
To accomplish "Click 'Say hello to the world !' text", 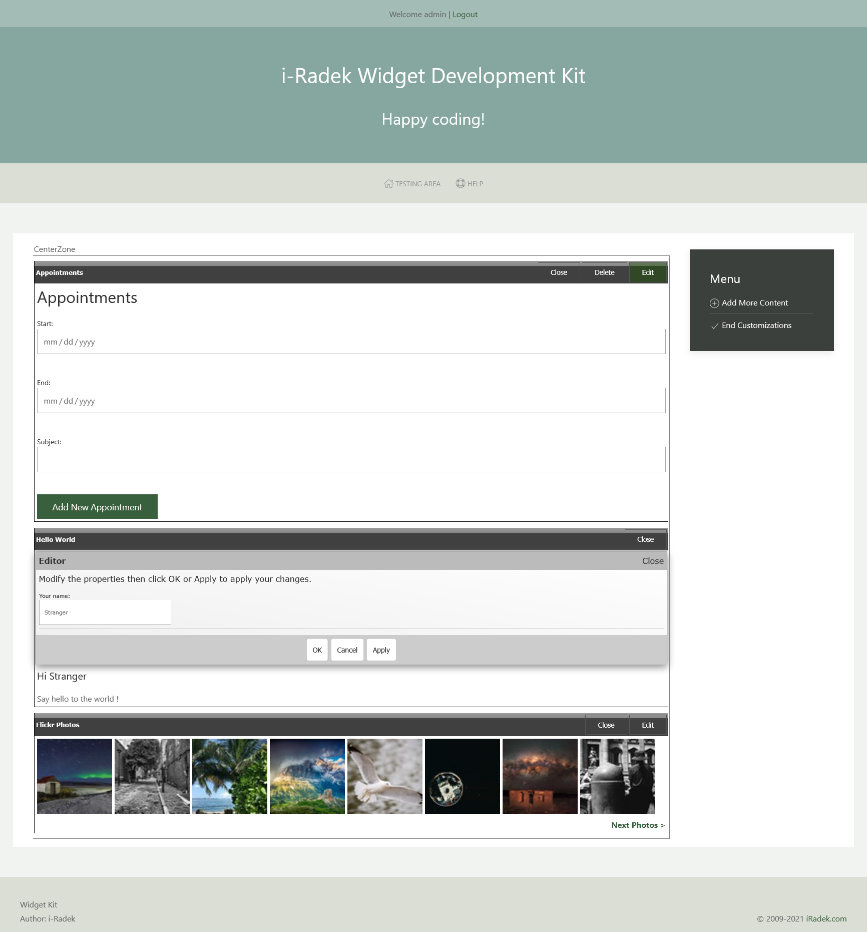I will click(78, 699).
